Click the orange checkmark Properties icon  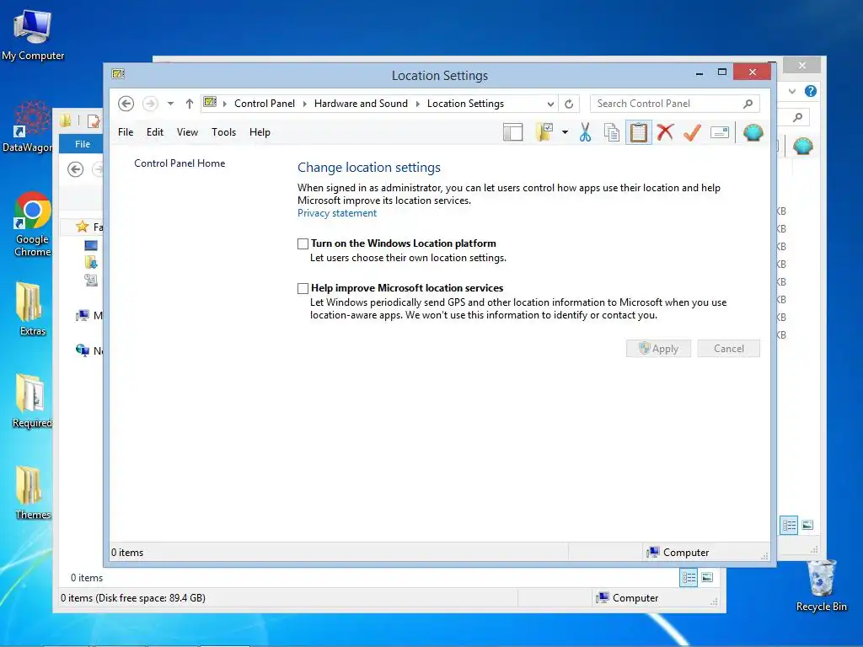692,132
